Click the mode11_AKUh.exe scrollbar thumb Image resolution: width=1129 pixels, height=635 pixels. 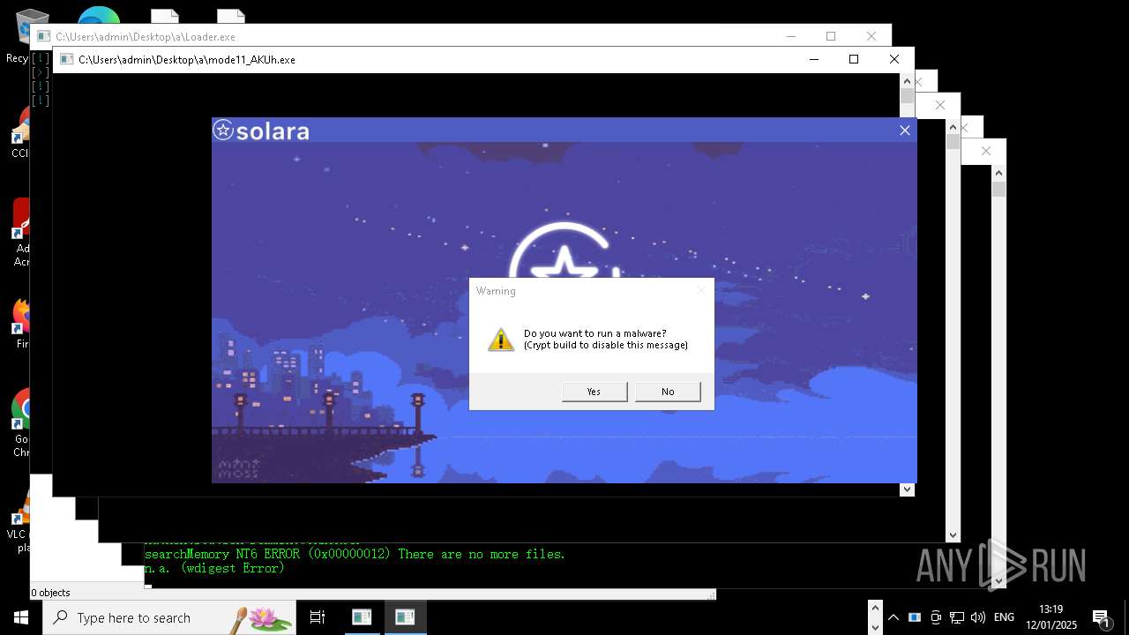pyautogui.click(x=907, y=96)
